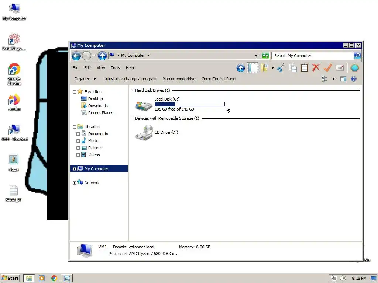The image size is (378, 283).
Task: Click the Cut scissors icon
Action: click(x=281, y=68)
